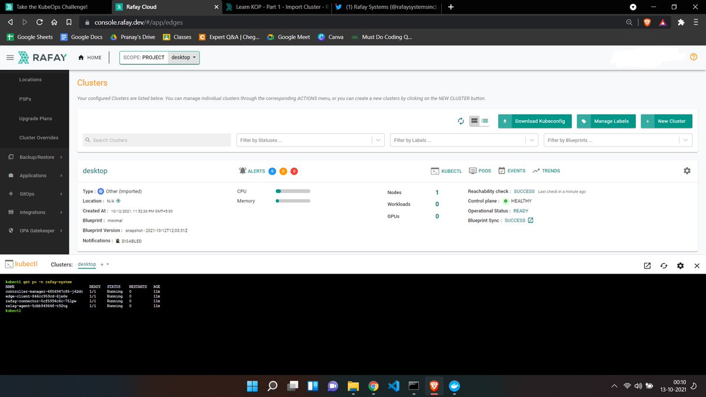The width and height of the screenshot is (706, 397).
Task: Click the Nodes count 1
Action: click(437, 192)
